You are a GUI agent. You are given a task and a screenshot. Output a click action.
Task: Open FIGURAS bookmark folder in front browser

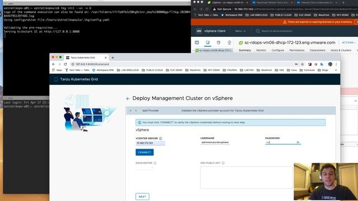pyautogui.click(x=230, y=70)
